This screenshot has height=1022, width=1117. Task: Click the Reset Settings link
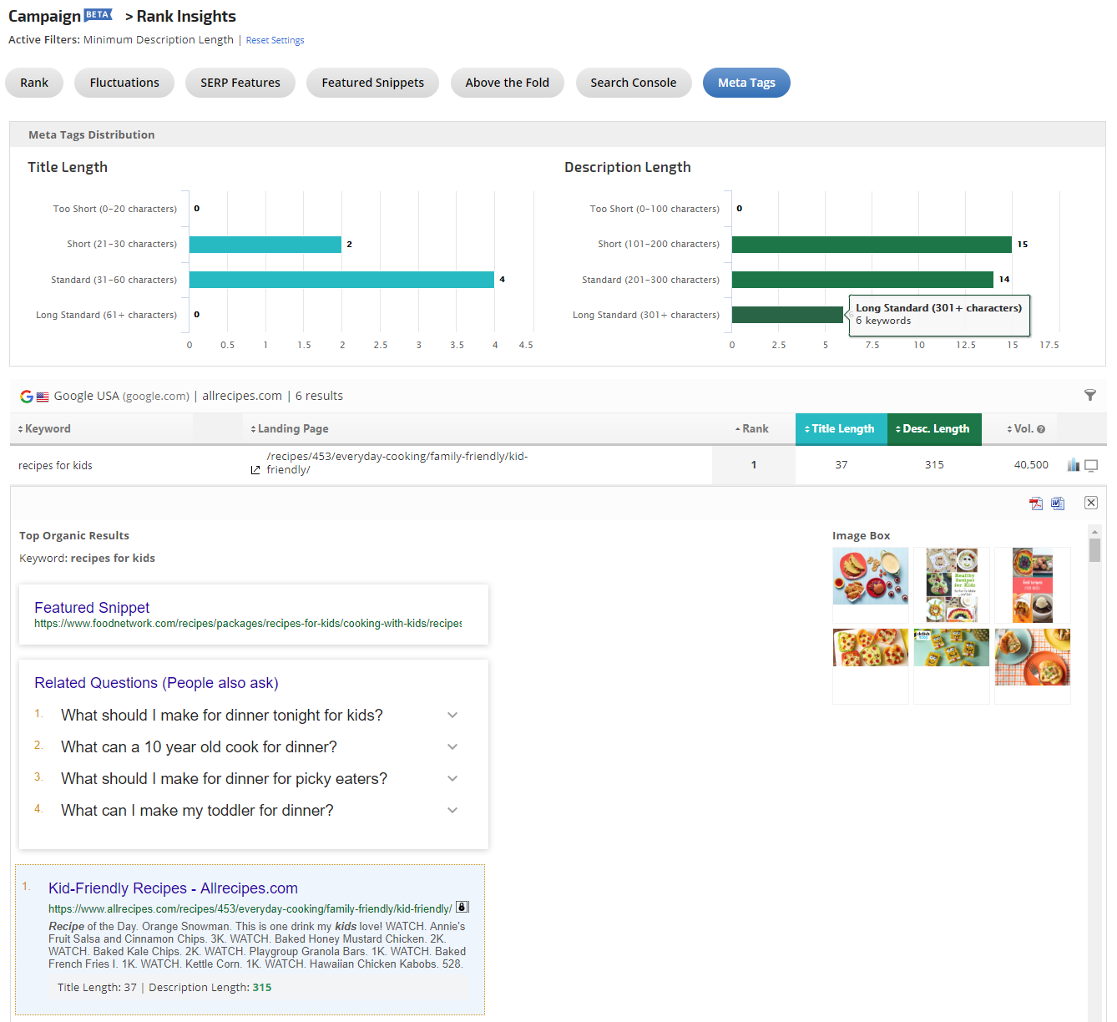coord(275,40)
